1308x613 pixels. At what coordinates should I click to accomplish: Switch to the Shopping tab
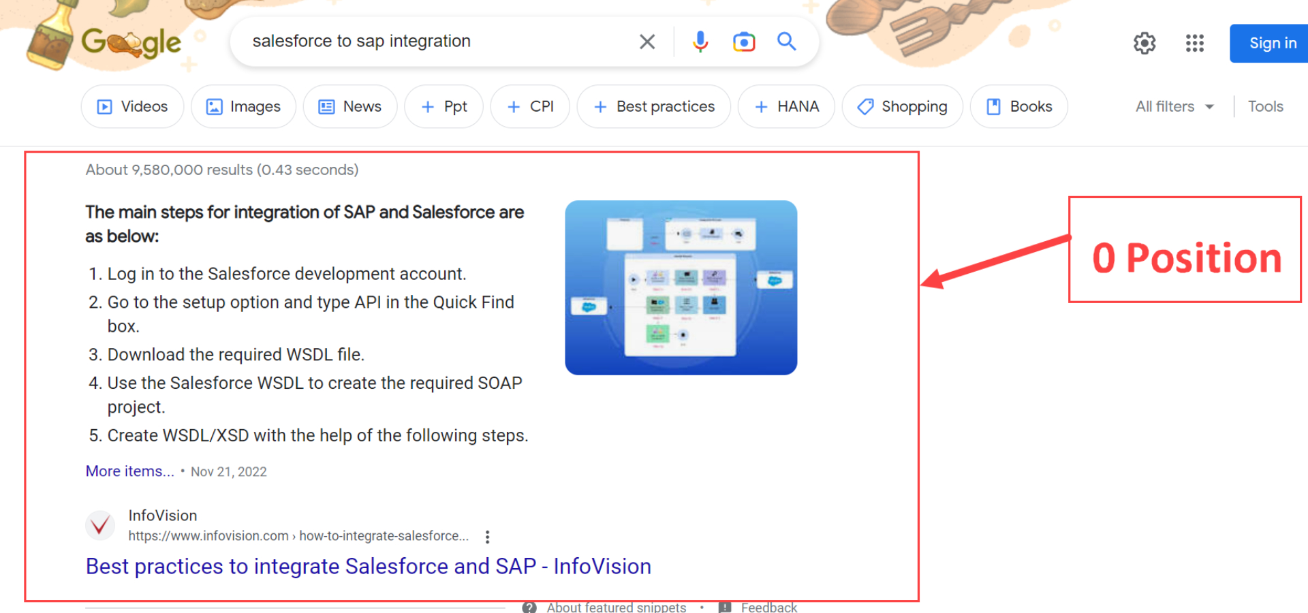[902, 106]
